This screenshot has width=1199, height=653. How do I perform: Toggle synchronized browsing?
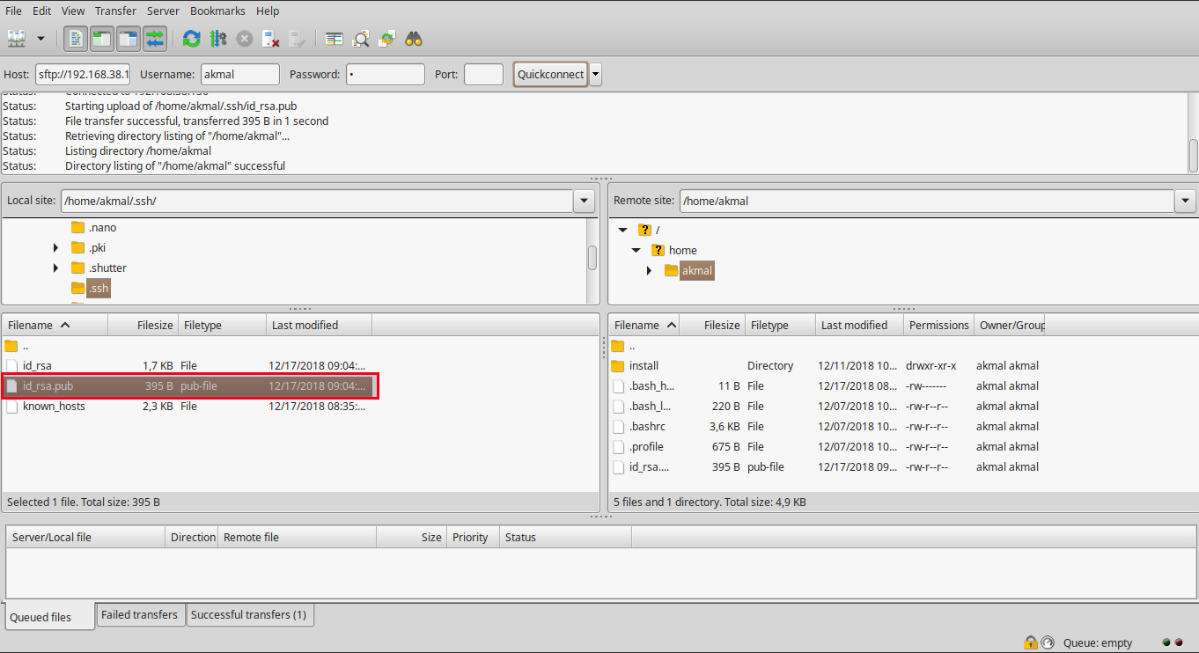tap(387, 39)
